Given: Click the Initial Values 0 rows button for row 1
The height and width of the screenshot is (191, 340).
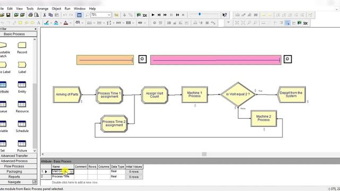Looking at the screenshot, I should 134,172.
